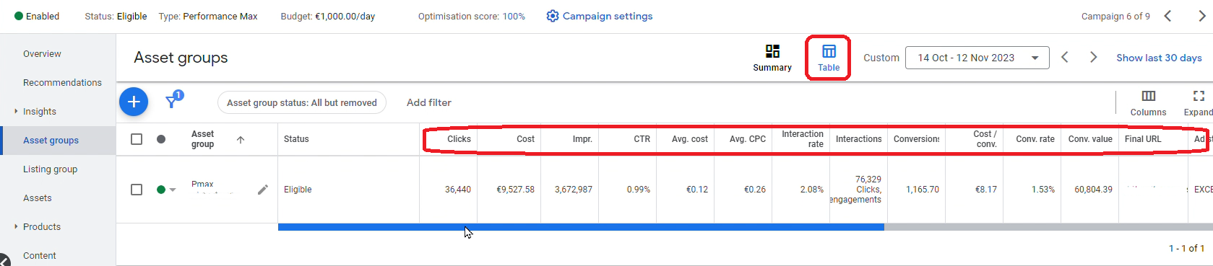The height and width of the screenshot is (266, 1213).
Task: Click the Eligible status cell
Action: click(x=298, y=190)
